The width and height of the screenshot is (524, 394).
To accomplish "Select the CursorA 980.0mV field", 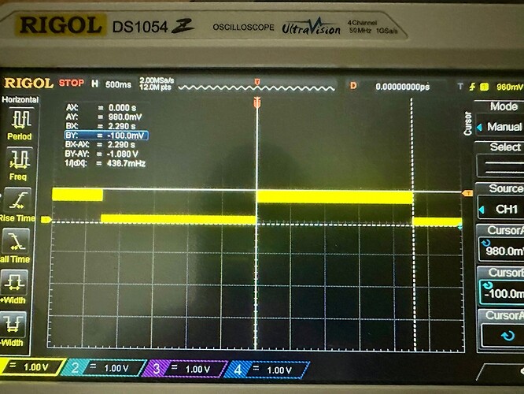I will click(x=500, y=243).
